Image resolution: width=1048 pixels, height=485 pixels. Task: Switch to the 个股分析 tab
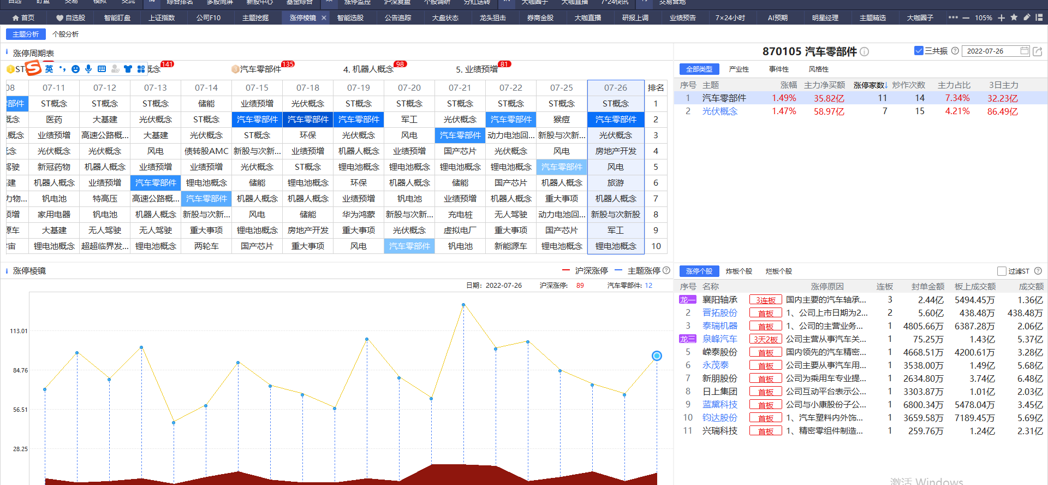pos(65,34)
